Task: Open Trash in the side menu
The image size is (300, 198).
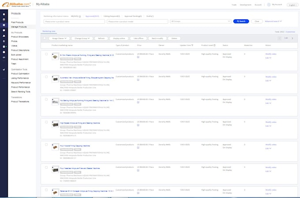Action: (x=14, y=64)
